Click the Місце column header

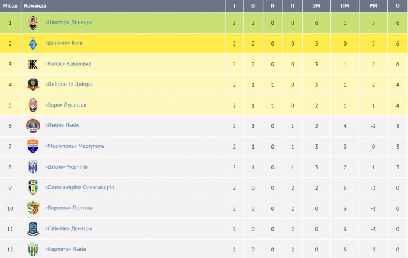10,5
